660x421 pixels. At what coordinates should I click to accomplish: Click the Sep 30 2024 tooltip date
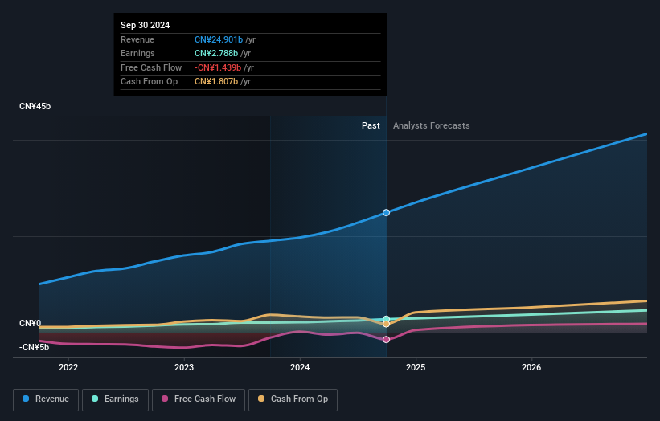pyautogui.click(x=146, y=25)
